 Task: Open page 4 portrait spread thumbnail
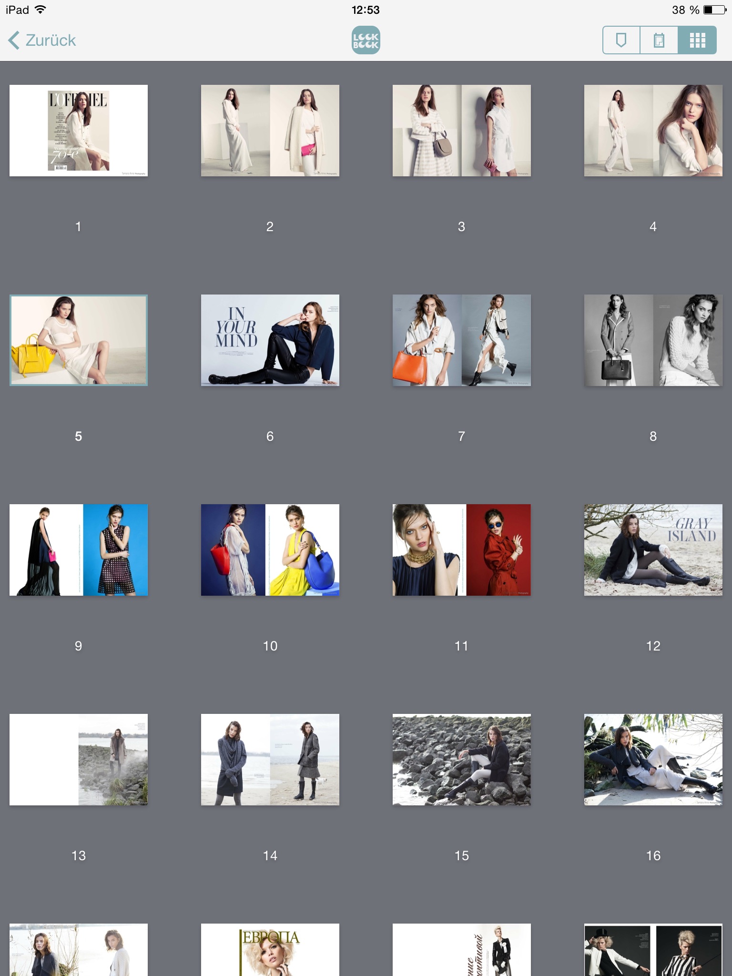click(653, 131)
